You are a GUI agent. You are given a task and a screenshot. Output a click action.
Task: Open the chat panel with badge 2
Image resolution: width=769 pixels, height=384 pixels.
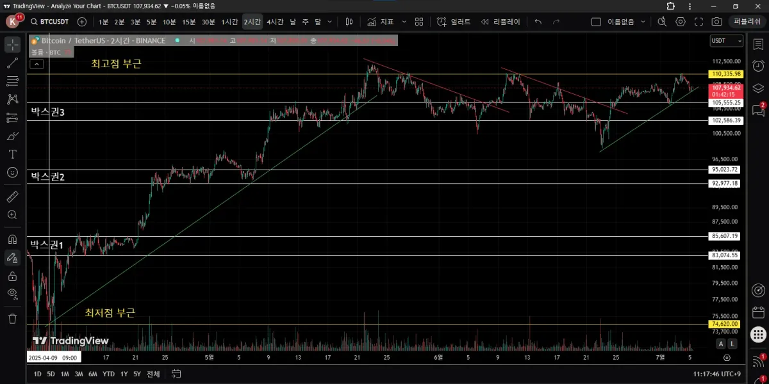pos(758,110)
